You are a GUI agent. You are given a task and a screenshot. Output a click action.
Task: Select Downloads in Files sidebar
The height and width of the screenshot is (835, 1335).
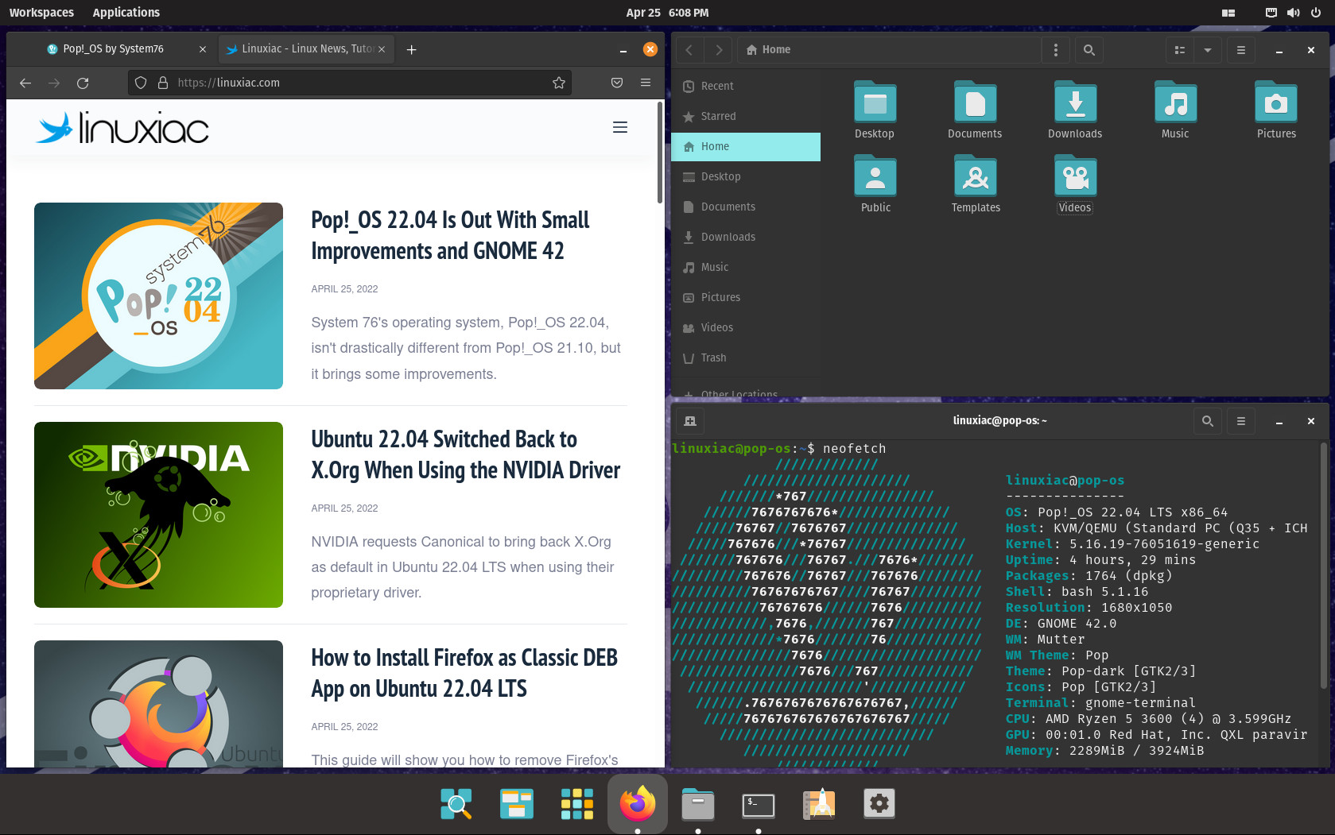click(746, 237)
